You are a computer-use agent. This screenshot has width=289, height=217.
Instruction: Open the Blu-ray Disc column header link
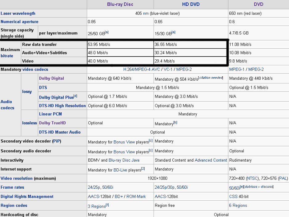click(120, 4)
